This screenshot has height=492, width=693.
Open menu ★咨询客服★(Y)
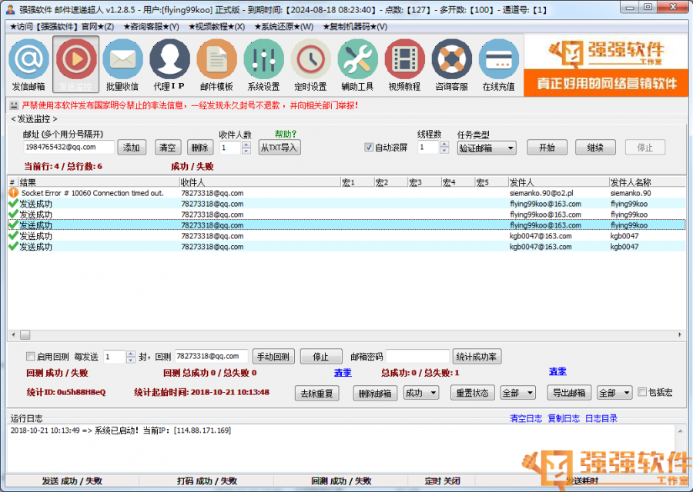(x=151, y=26)
